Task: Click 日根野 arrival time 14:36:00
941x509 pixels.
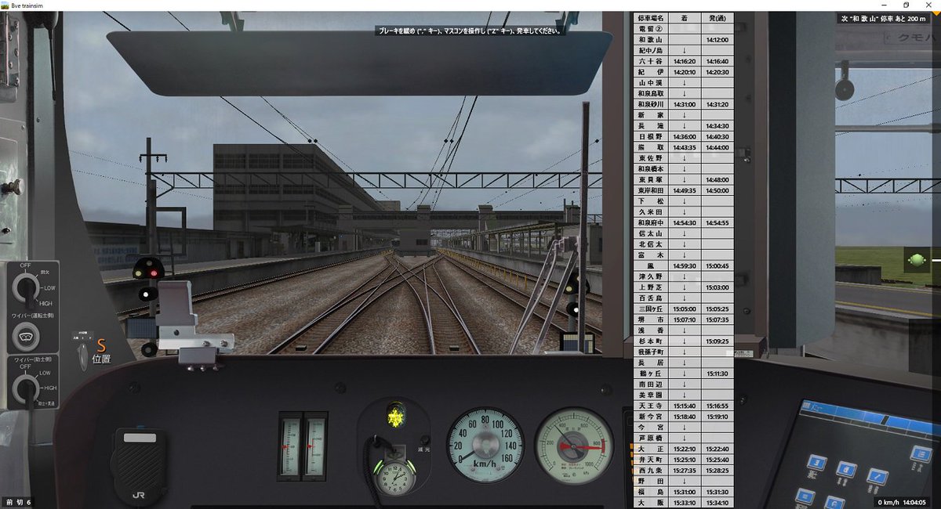Action: coord(684,136)
